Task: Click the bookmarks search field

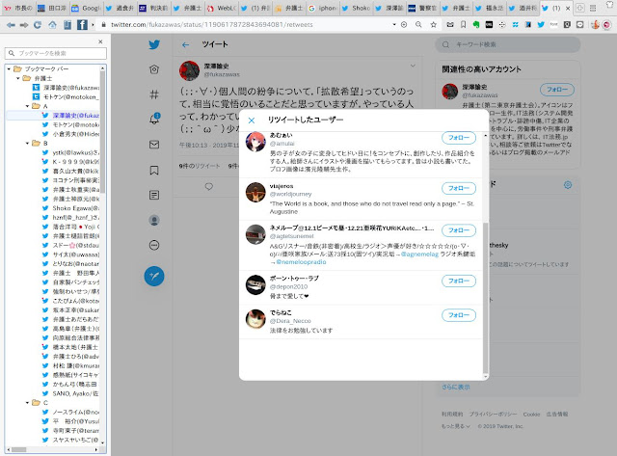Action: coord(56,53)
